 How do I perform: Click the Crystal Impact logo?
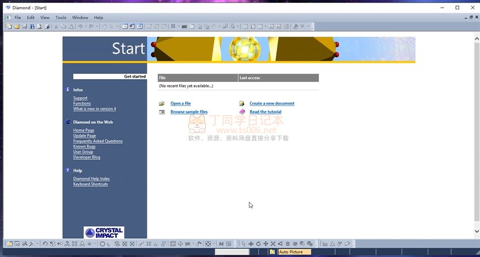click(104, 232)
